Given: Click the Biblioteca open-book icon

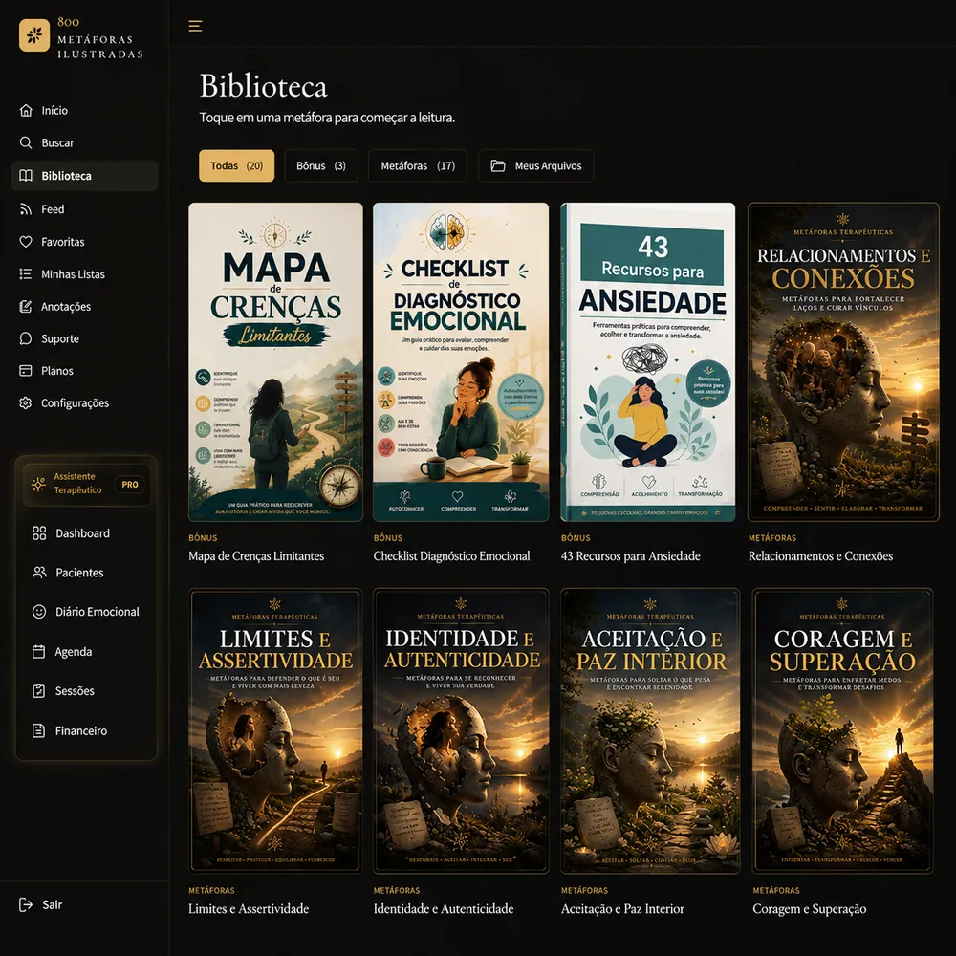Looking at the screenshot, I should pos(26,176).
